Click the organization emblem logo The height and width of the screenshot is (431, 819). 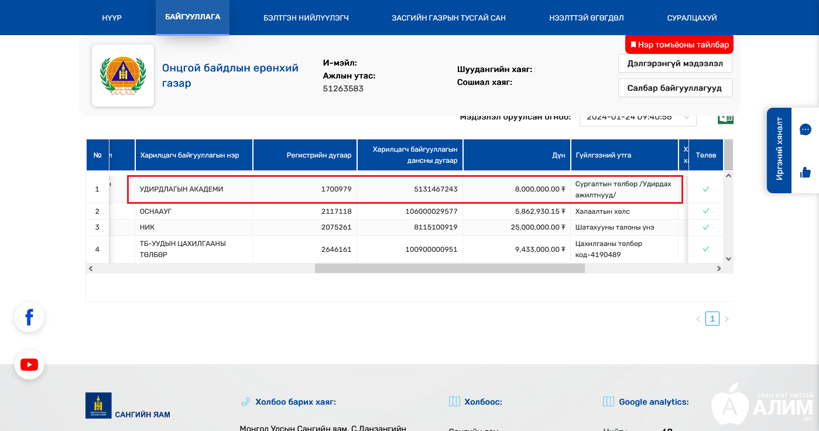[123, 76]
